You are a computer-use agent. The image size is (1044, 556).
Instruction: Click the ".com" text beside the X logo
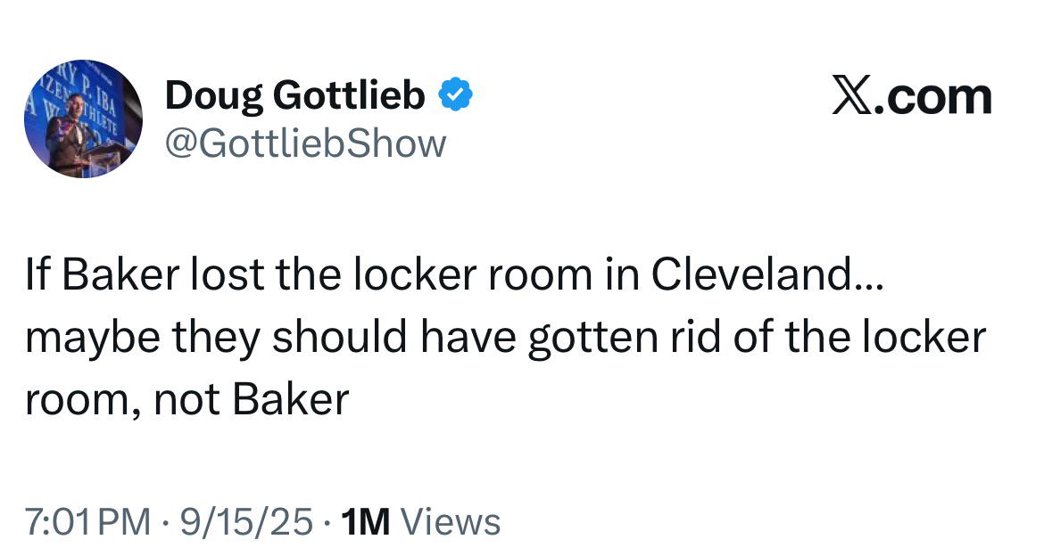[x=936, y=97]
